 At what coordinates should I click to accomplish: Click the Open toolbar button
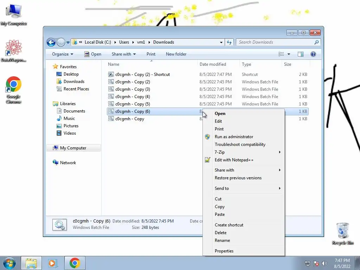point(93,54)
